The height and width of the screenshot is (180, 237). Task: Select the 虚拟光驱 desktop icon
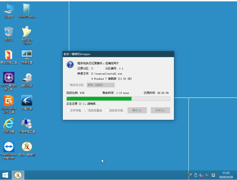pos(27,78)
